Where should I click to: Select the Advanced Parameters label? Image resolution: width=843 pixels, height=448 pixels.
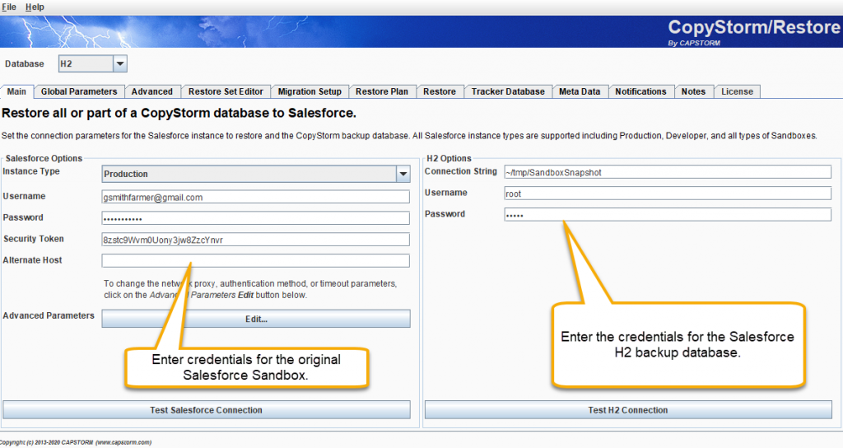(x=49, y=315)
